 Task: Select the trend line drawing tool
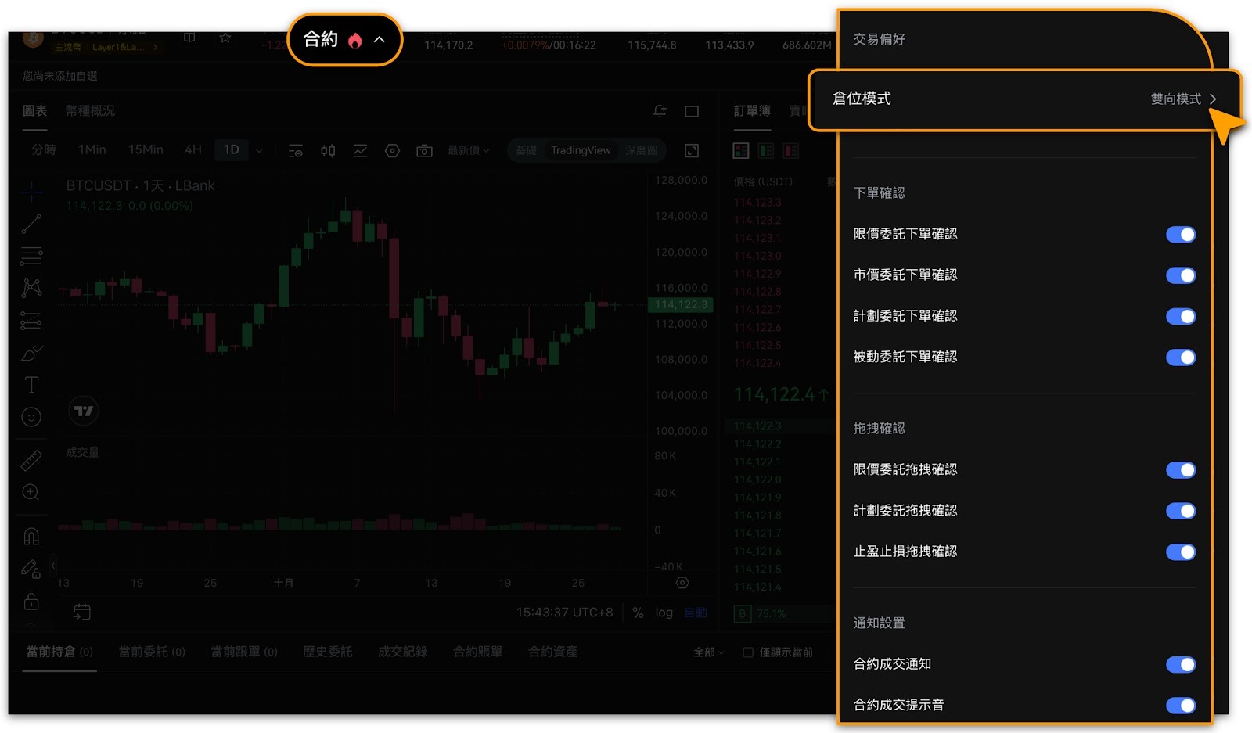point(31,224)
